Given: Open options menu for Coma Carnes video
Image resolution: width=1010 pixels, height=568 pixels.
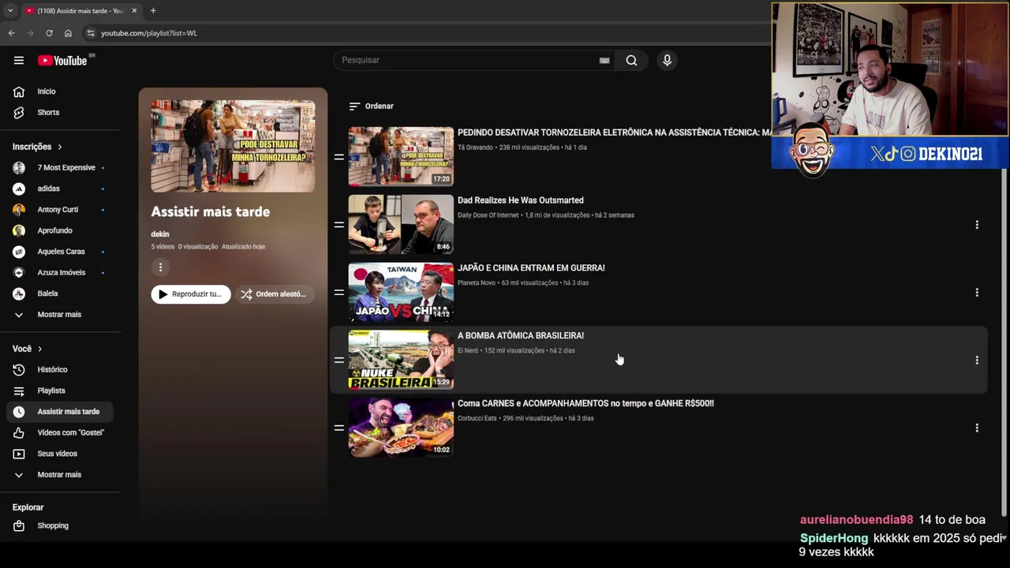Looking at the screenshot, I should pyautogui.click(x=977, y=428).
